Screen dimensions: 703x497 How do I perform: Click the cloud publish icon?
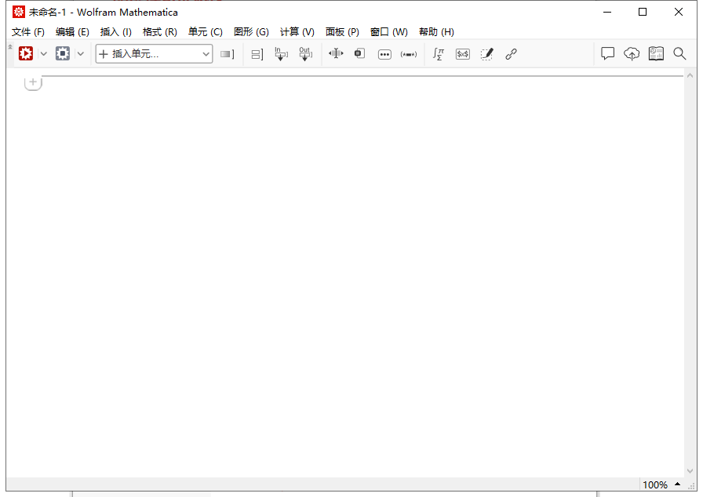632,54
